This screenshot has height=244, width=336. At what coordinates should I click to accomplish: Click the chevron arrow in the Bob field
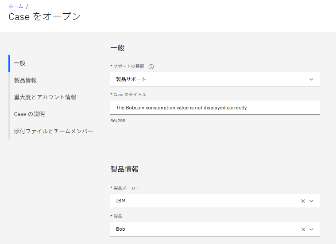(311, 229)
